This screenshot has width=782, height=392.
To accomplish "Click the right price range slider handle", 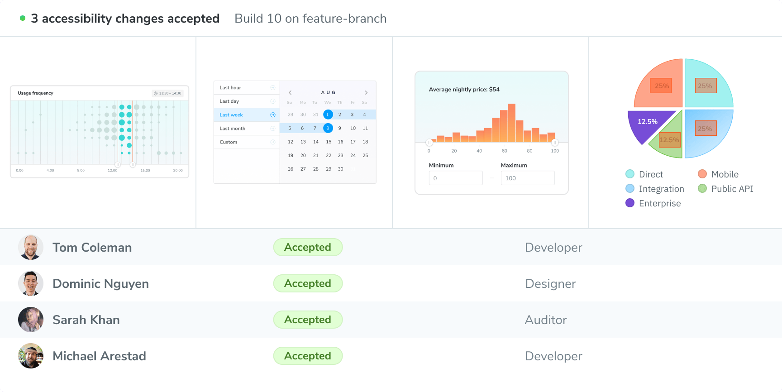I will pyautogui.click(x=554, y=143).
